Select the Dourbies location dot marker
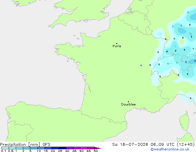196x152 pixels. pos(128,102)
